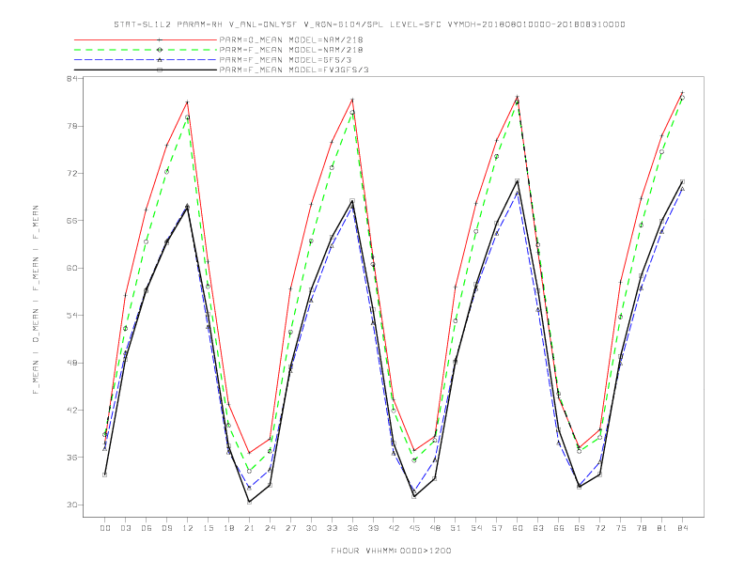The image size is (744, 575).
Task: Select legend label PARM=F_MEAN MODEL=NAM/218
Action: [291, 50]
